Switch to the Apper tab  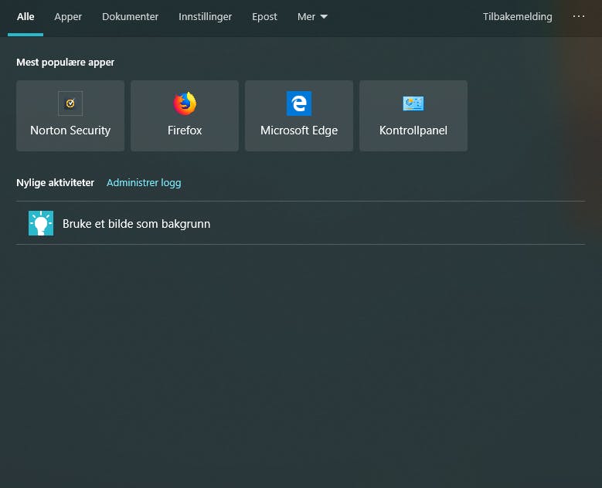(68, 17)
